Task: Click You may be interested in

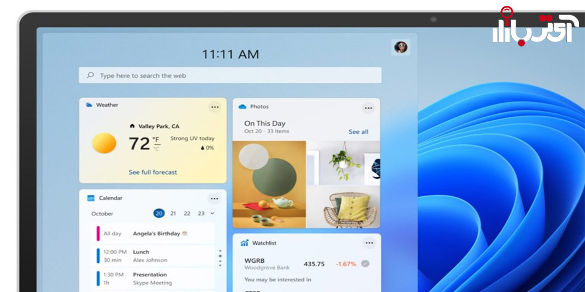Action: pyautogui.click(x=278, y=279)
